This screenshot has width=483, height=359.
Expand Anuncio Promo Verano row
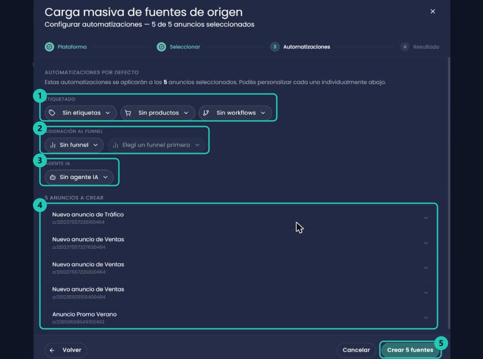pyautogui.click(x=426, y=318)
